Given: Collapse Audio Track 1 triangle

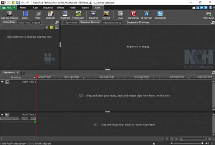Looking at the screenshot, I should coord(2,114).
